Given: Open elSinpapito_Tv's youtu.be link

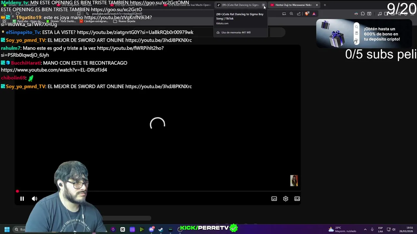Looking at the screenshot, I should coord(135,32).
